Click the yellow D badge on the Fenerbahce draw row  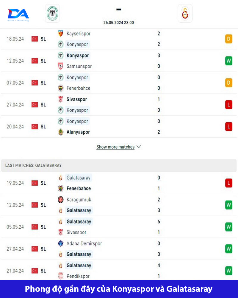228,83
